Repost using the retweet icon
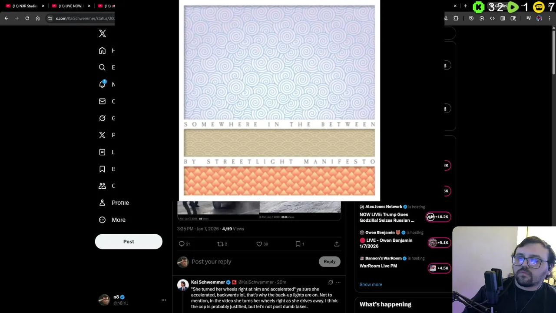 [220, 244]
